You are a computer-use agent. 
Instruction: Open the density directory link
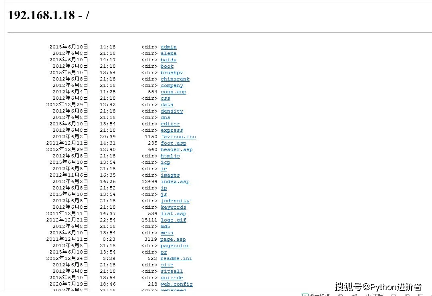(x=172, y=111)
